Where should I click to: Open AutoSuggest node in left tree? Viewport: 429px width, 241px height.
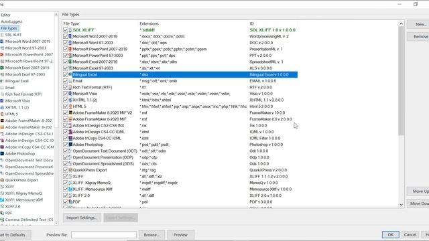(11, 21)
